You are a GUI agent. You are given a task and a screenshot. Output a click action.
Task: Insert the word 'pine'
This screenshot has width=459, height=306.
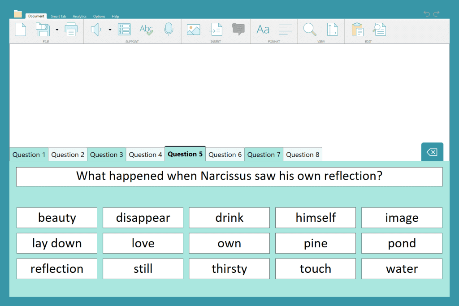[x=316, y=243]
